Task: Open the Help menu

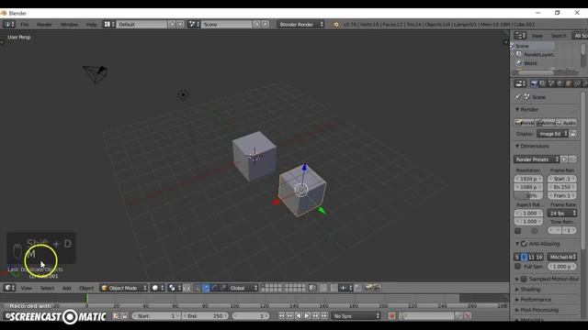Action: pyautogui.click(x=92, y=25)
